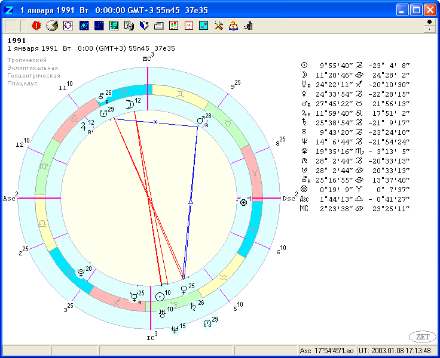Click the ZET oval logo
This screenshot has height=358, width=440.
[x=423, y=337]
